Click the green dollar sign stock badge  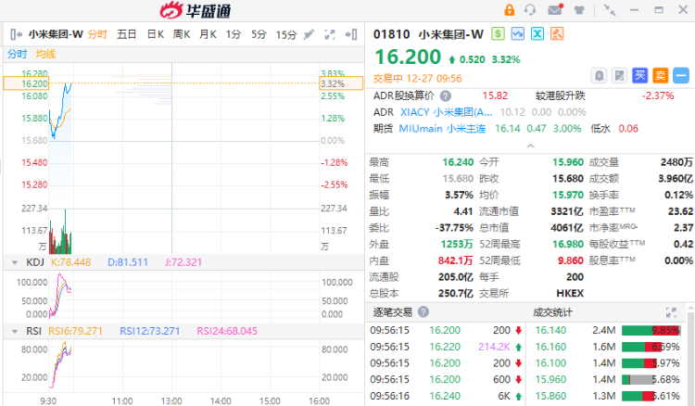499,33
